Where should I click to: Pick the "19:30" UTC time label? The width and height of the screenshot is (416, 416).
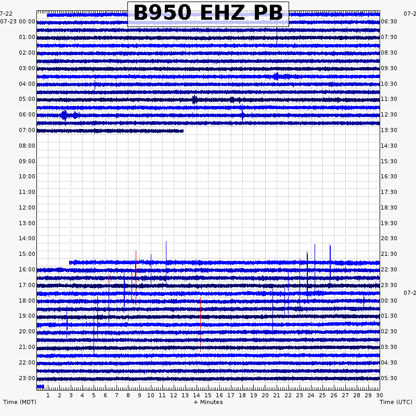389,224
